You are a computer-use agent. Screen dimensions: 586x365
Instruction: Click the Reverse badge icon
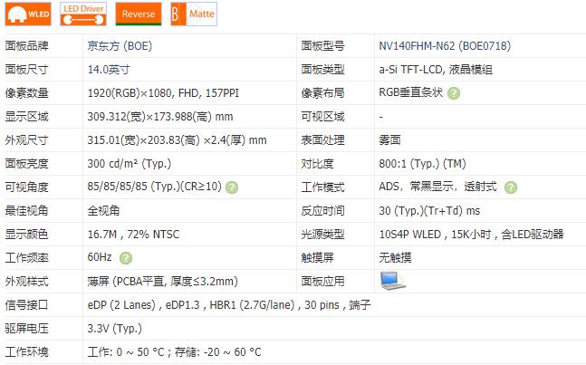(x=139, y=14)
